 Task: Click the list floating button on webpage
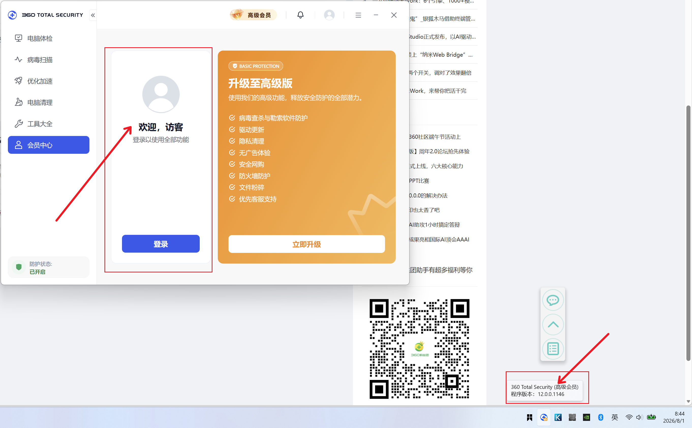(x=552, y=349)
